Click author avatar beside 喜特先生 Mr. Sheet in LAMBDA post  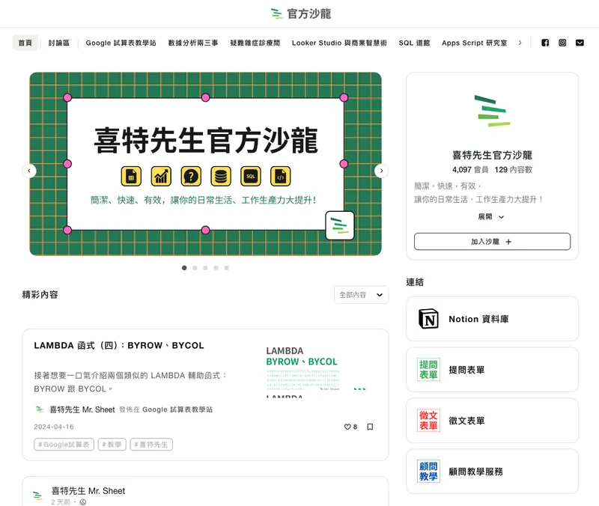[40, 409]
